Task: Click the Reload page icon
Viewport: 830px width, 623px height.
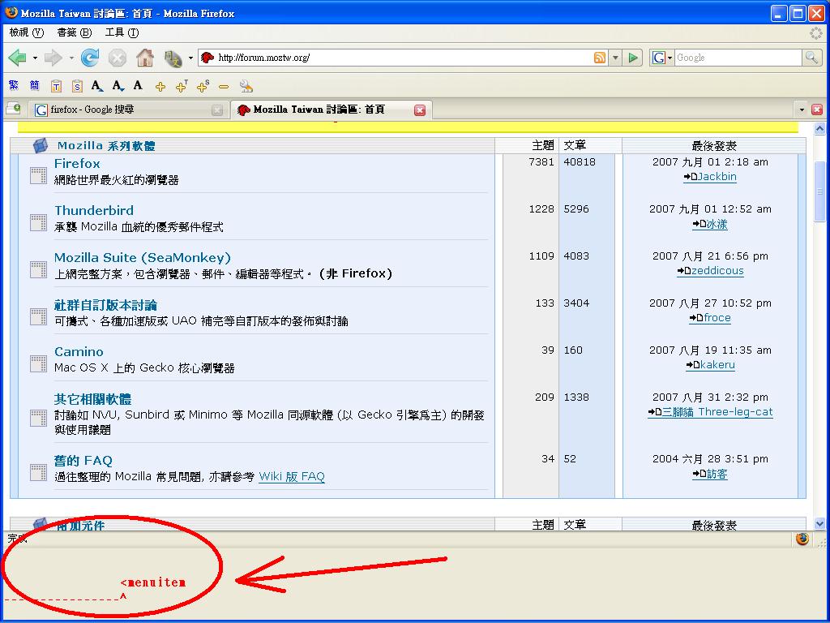Action: tap(90, 58)
